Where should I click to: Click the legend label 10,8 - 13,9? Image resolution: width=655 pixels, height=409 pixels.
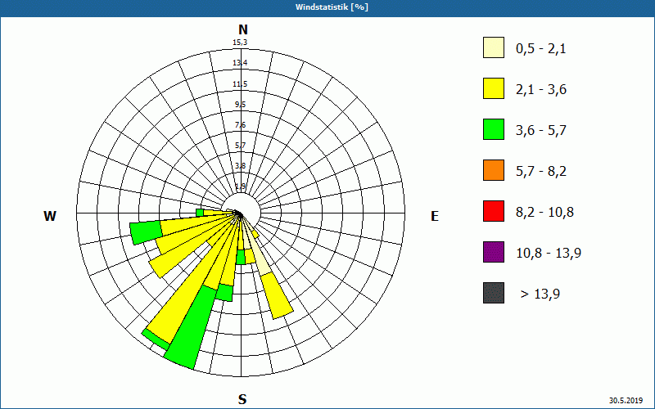coord(549,254)
